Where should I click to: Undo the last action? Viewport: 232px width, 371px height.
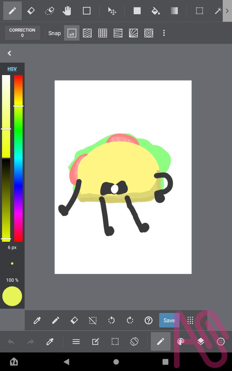(11, 342)
